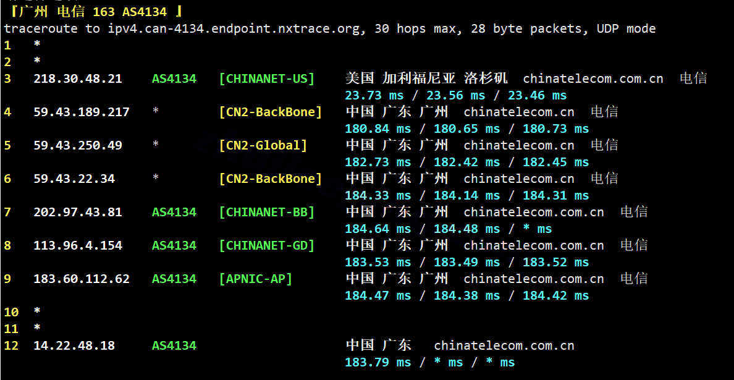This screenshot has width=734, height=380.
Task: Click chinatelecom.com.cn on the hop 12 row
Action: coord(504,346)
